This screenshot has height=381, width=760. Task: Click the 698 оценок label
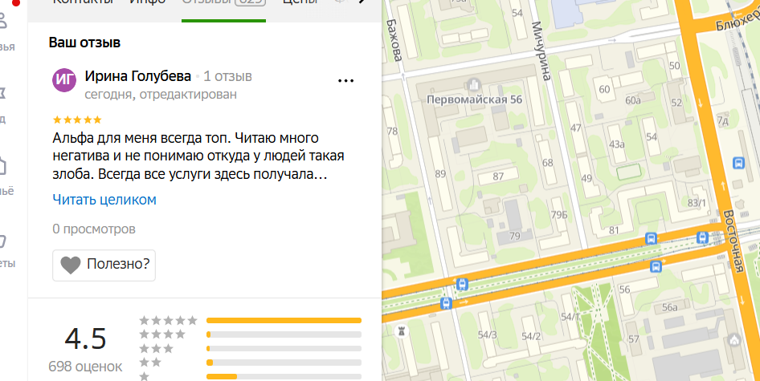(85, 367)
